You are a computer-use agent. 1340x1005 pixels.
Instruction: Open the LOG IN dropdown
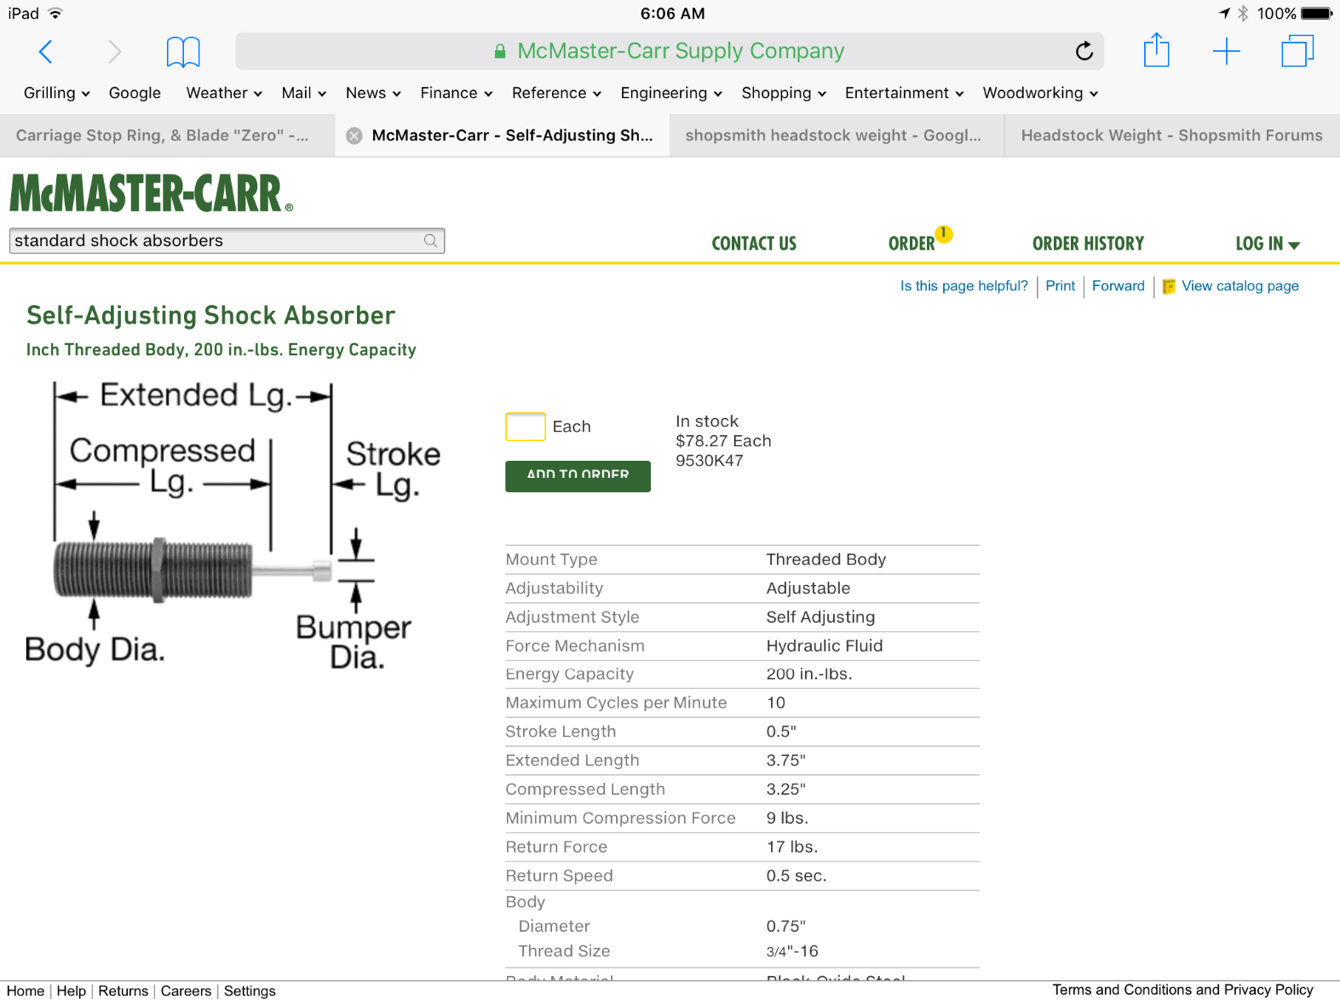coord(1268,244)
